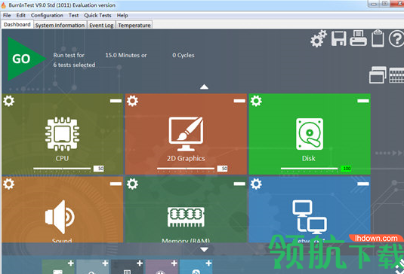Click the keyboard grid icon on right
The height and width of the screenshot is (274, 404).
coord(396,75)
